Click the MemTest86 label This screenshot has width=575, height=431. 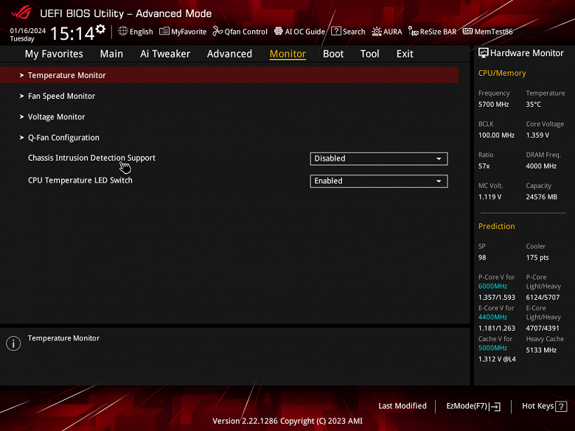point(494,32)
